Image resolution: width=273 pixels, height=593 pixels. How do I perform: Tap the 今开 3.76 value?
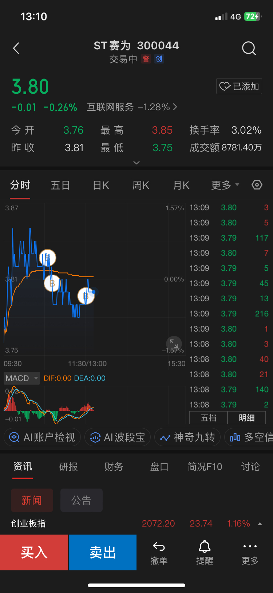[74, 130]
